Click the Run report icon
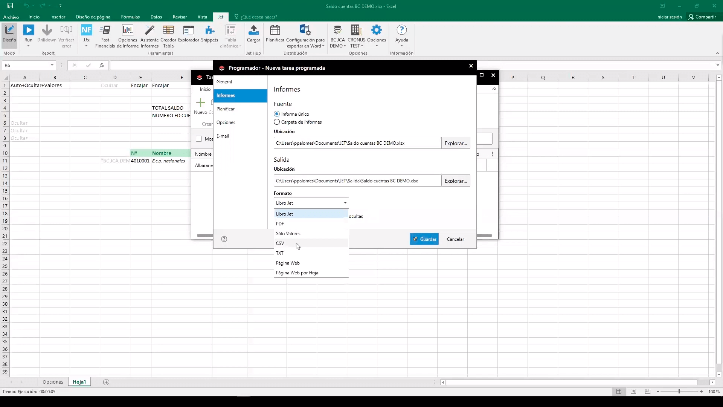This screenshot has height=407, width=723. tap(28, 33)
